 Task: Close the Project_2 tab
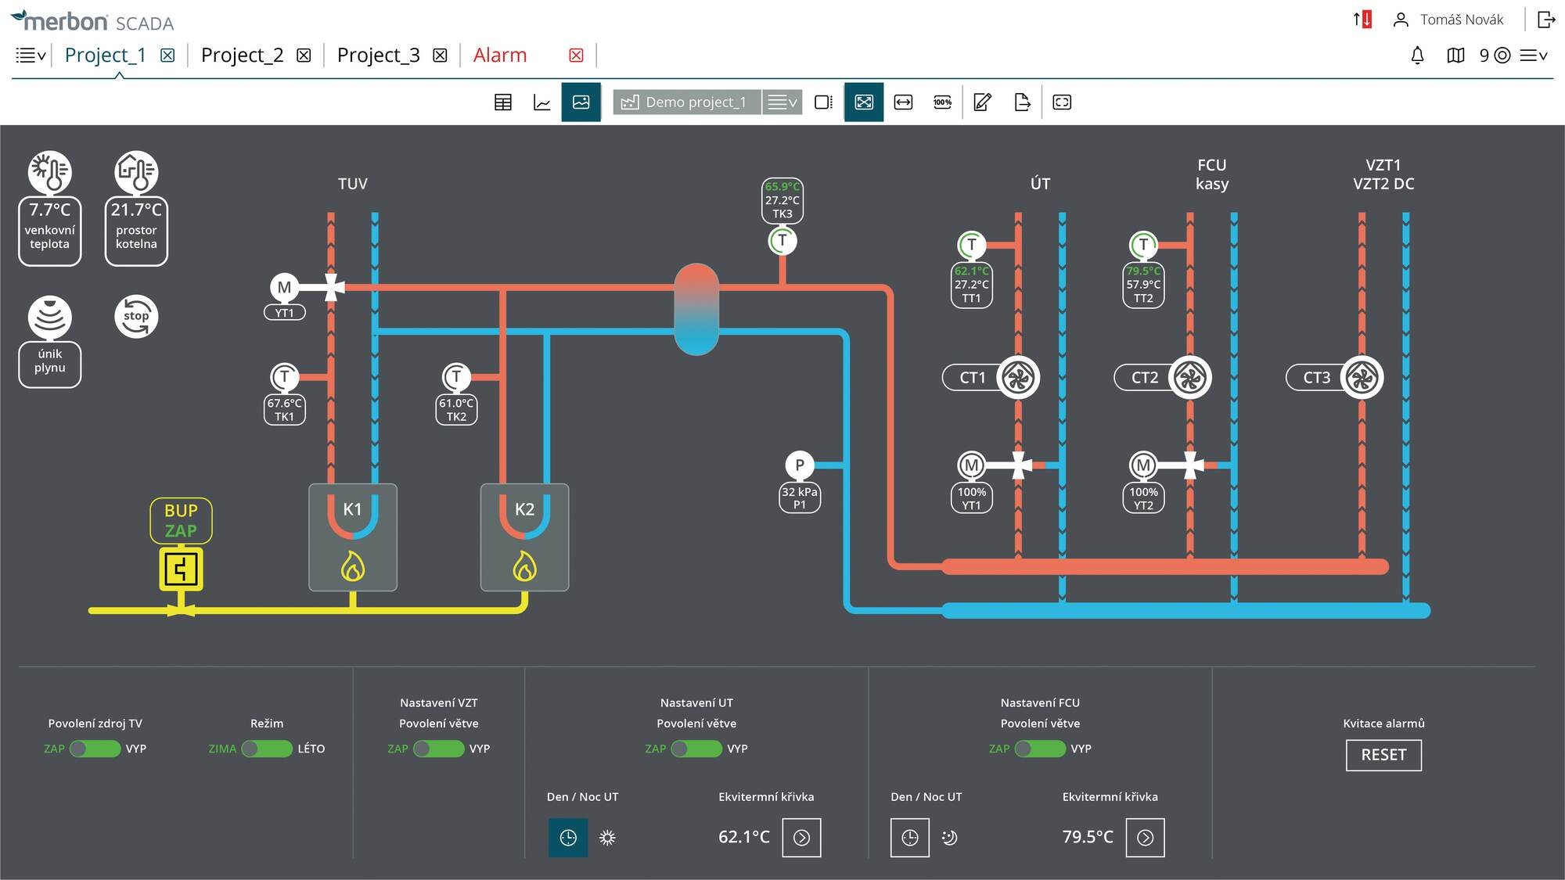point(304,56)
